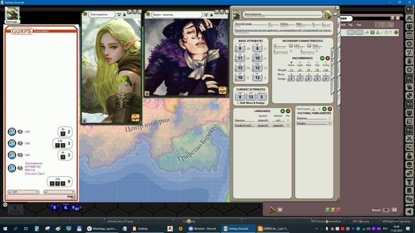Open Baron image window options dropdown
The width and height of the screenshot is (415, 233).
pyautogui.click(x=206, y=15)
